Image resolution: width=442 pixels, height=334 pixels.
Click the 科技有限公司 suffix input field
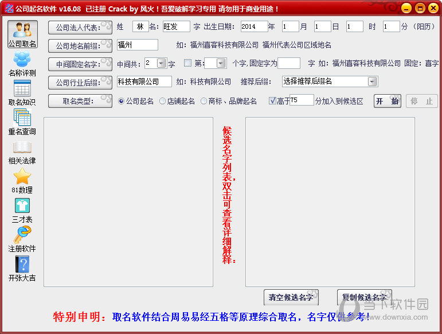point(144,81)
